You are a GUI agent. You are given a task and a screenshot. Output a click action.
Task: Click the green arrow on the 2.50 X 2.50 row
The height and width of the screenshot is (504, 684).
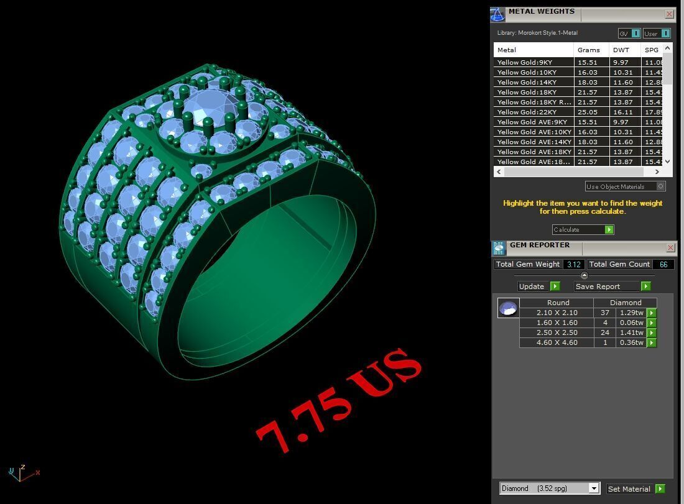click(651, 332)
